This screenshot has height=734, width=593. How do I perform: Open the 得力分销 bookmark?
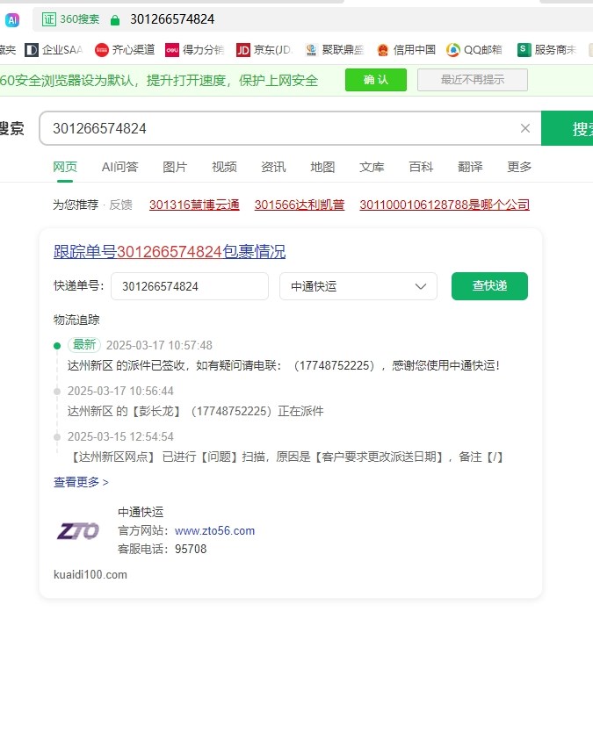(x=194, y=50)
